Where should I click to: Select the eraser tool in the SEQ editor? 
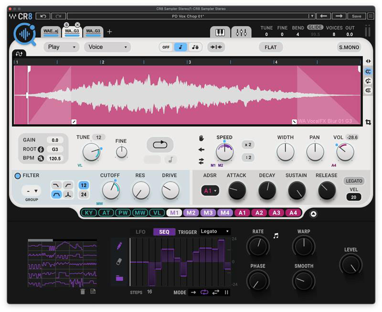118,262
